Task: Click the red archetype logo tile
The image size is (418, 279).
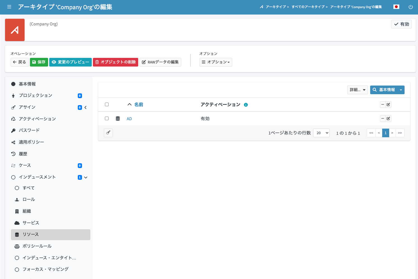Action: [15, 30]
